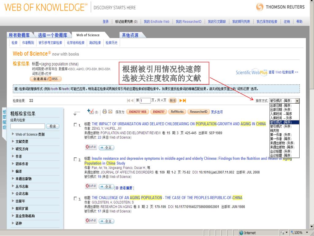Screen dimensions: 314x236
Task: Save to ENDNOTE WEB button
Action: click(138, 112)
